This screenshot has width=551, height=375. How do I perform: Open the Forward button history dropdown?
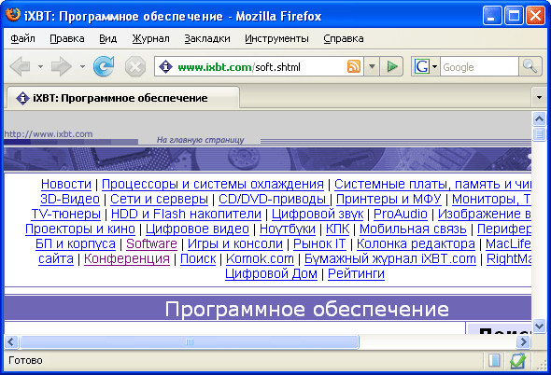tap(82, 66)
